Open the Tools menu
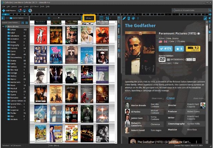 coord(42,6)
